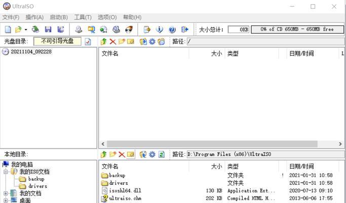346x203 pixels.
Task: Click the Make CD/DVD image icon
Action: [x=79, y=29]
